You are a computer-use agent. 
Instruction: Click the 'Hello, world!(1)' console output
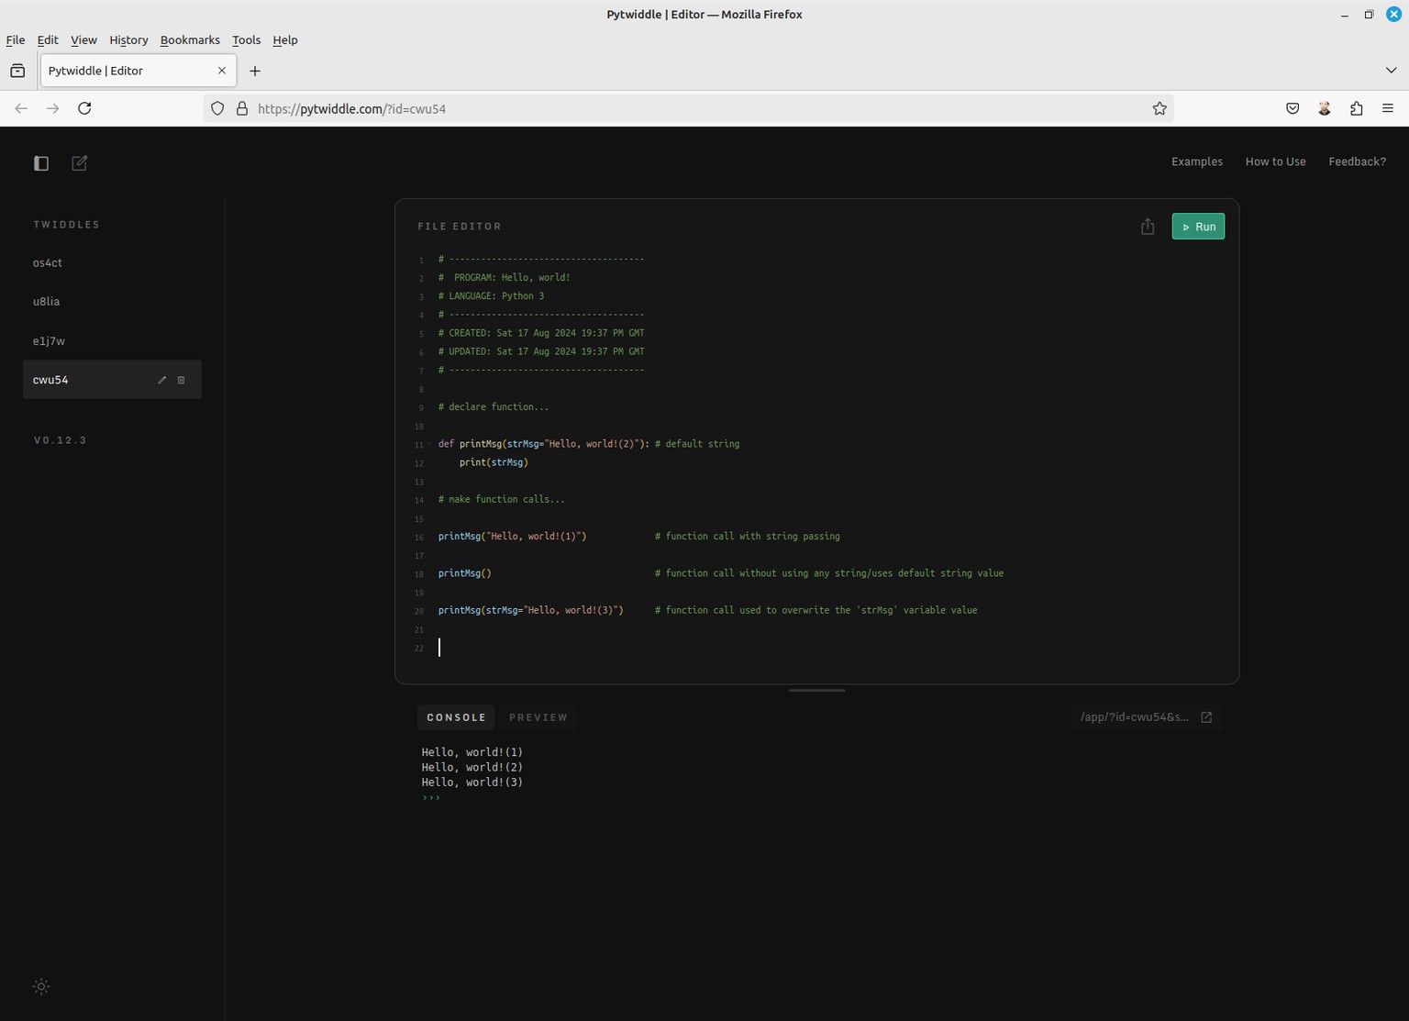472,752
